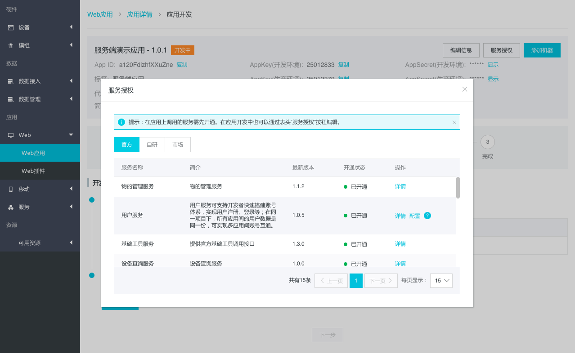This screenshot has width=575, height=353.
Task: Click the 下一页 pagination button
Action: 381,281
